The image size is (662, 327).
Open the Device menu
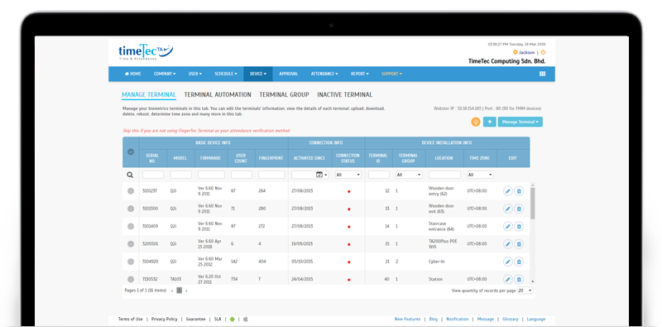(x=258, y=74)
